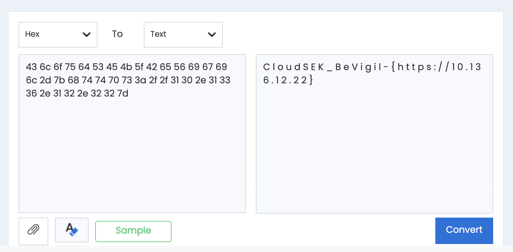Attach a file with the paperclip icon
The width and height of the screenshot is (513, 252).
33,230
